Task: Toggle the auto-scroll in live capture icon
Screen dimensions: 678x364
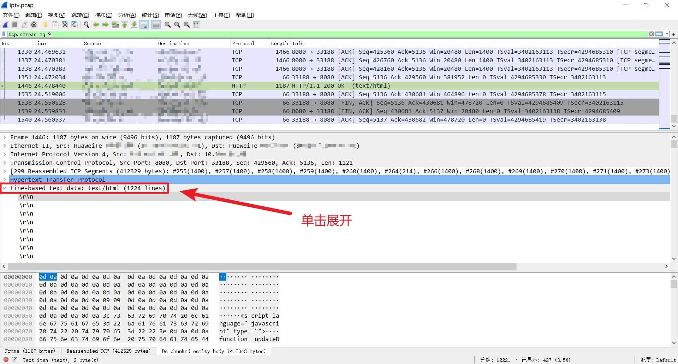Action: (144, 25)
